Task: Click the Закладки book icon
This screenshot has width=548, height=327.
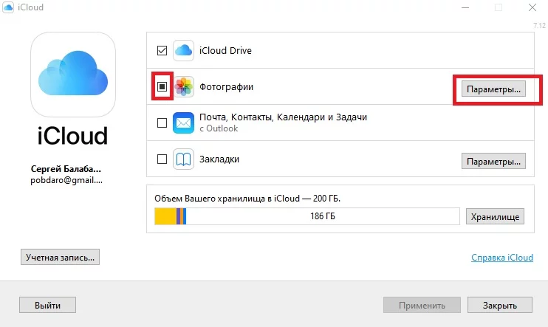Action: [183, 159]
